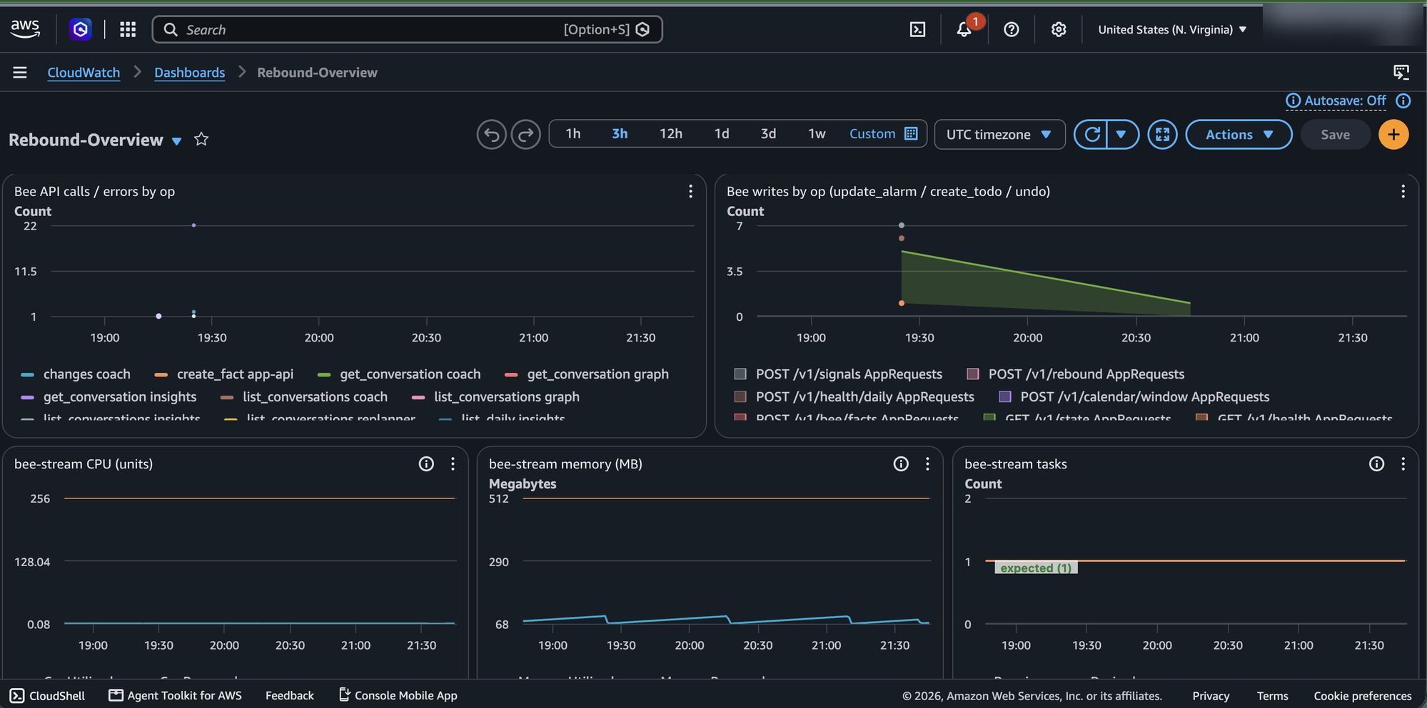
Task: Open the Custom time range calendar icon
Action: [911, 133]
